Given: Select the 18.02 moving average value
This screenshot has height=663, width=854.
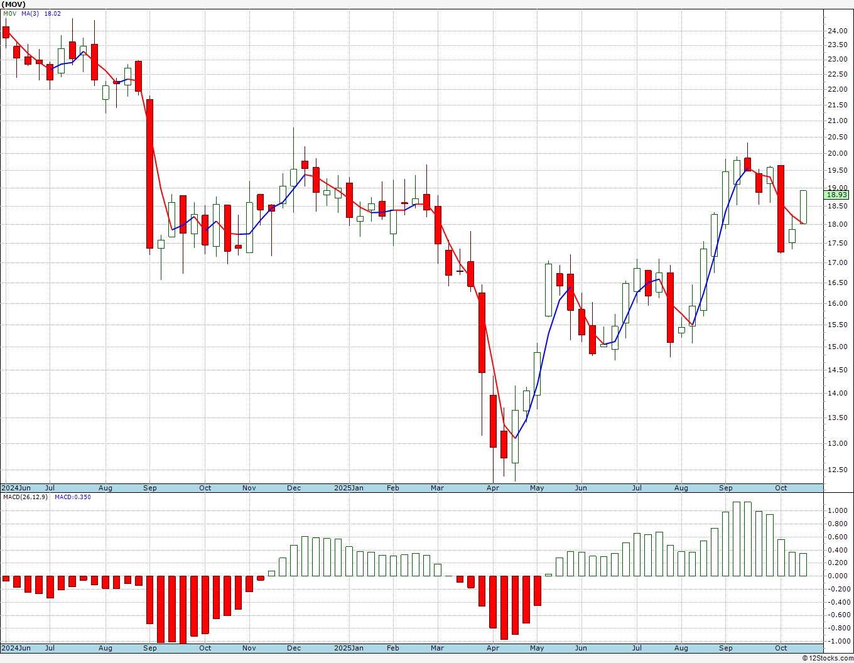Looking at the screenshot, I should (x=52, y=13).
